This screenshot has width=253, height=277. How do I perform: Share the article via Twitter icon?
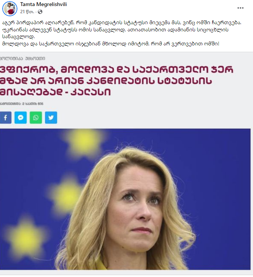[51, 118]
